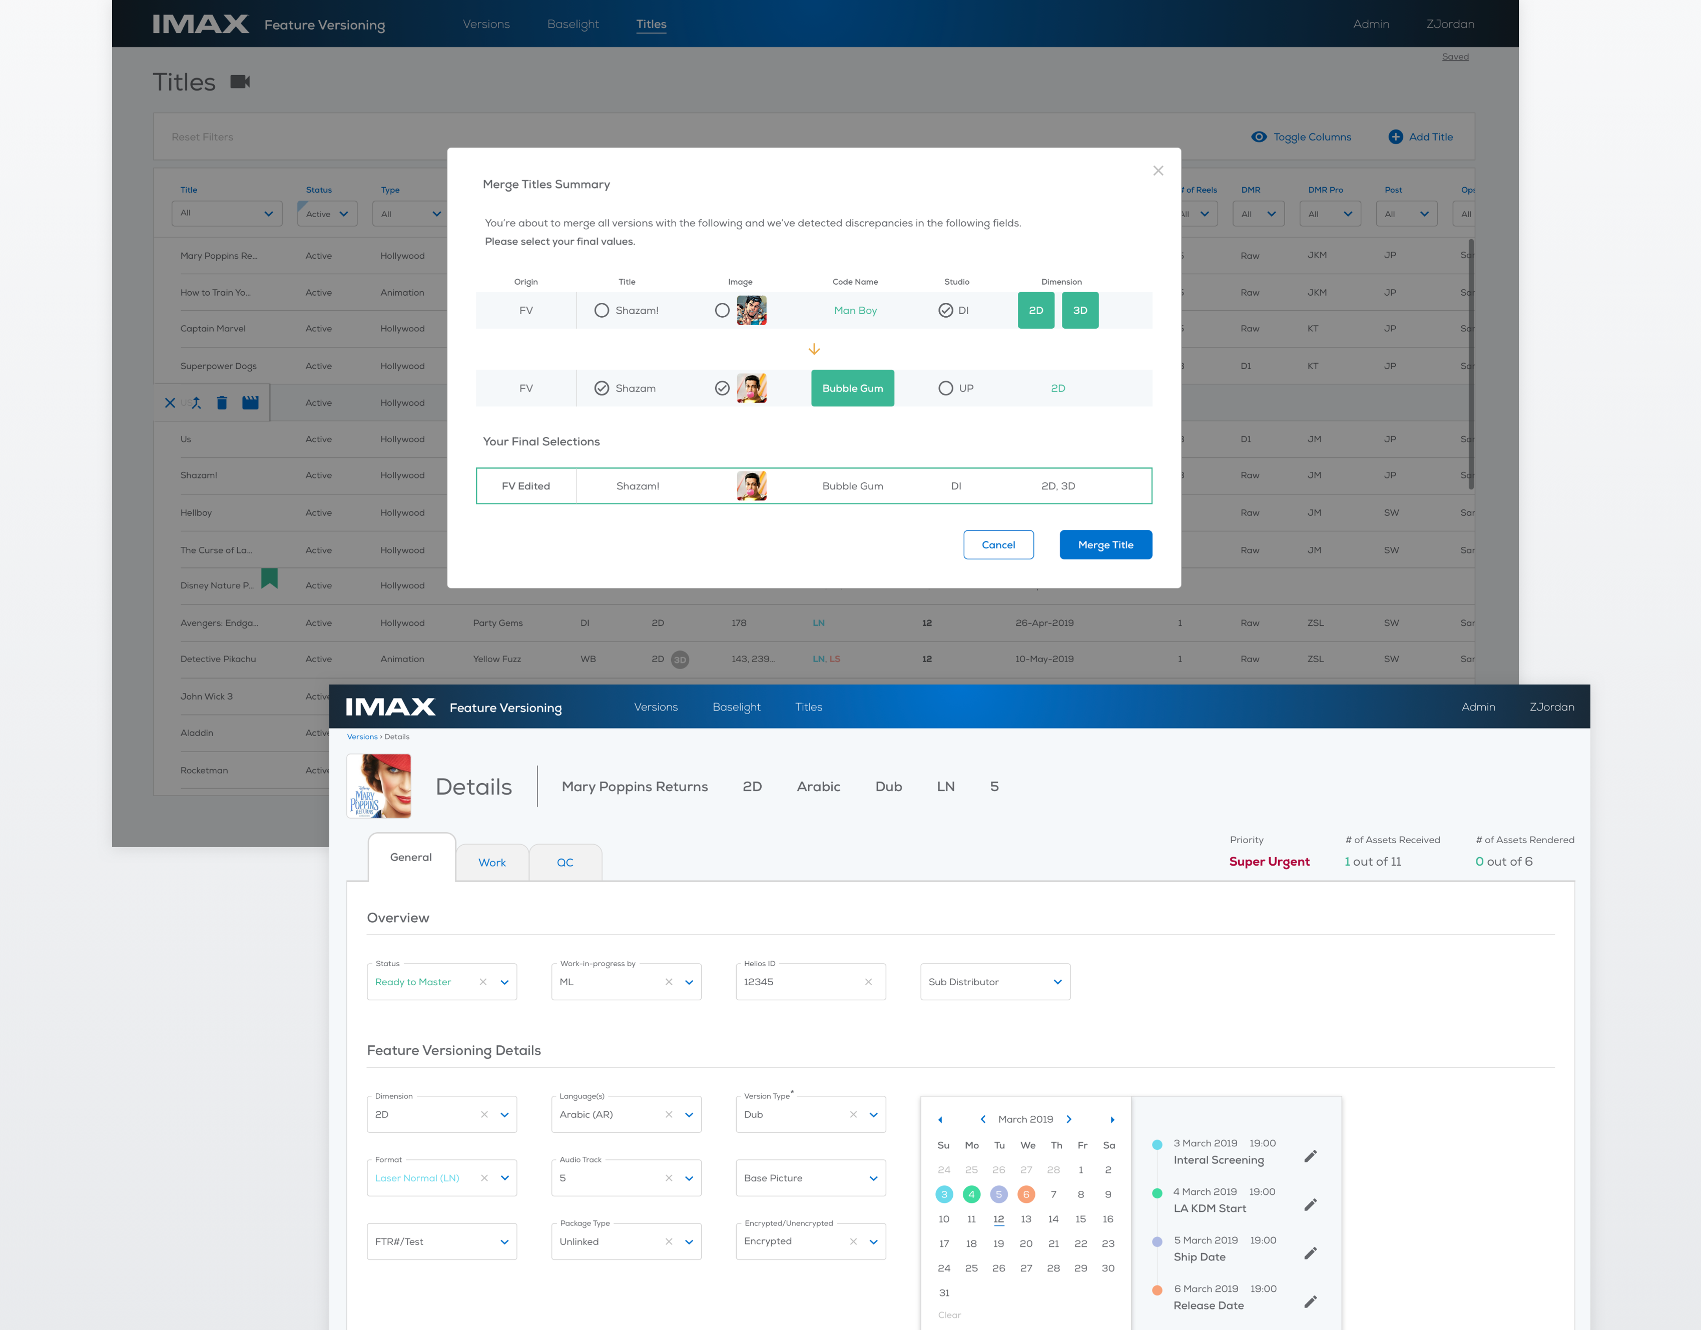
Task: Select the Shazam title radio in second row
Action: [x=601, y=388]
